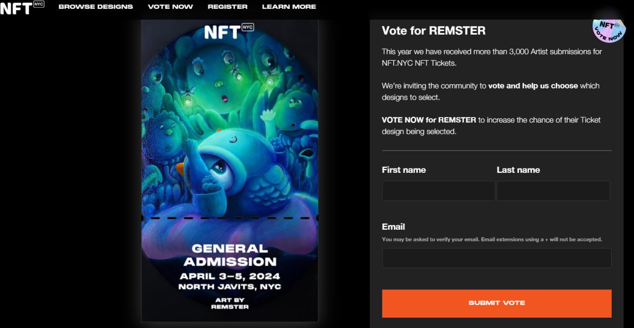Image resolution: width=634 pixels, height=328 pixels.
Task: Click the Email label above the field
Action: point(393,227)
